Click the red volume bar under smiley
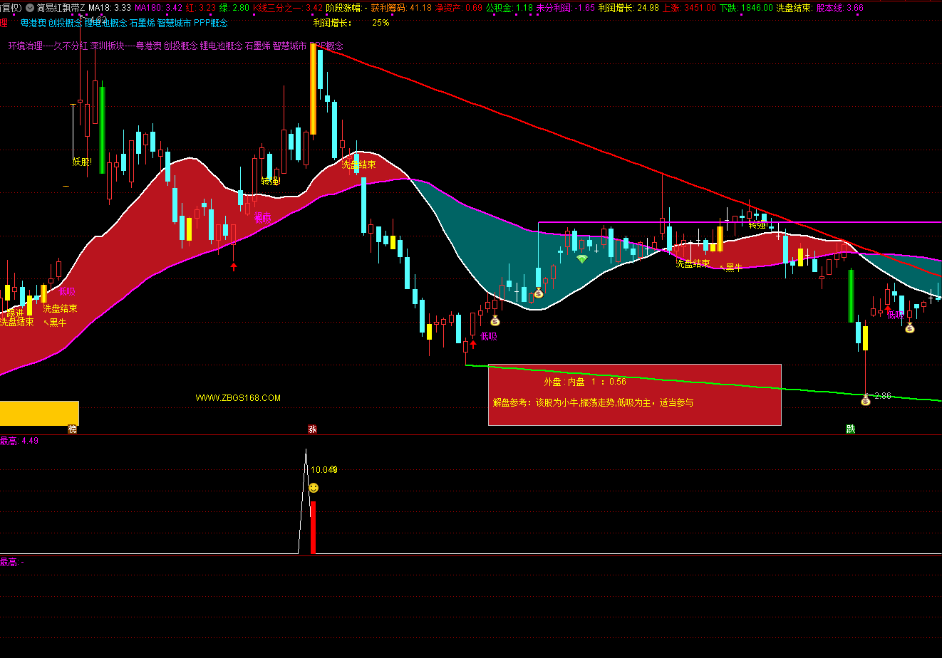Screen dimensions: 942x658 [313, 527]
